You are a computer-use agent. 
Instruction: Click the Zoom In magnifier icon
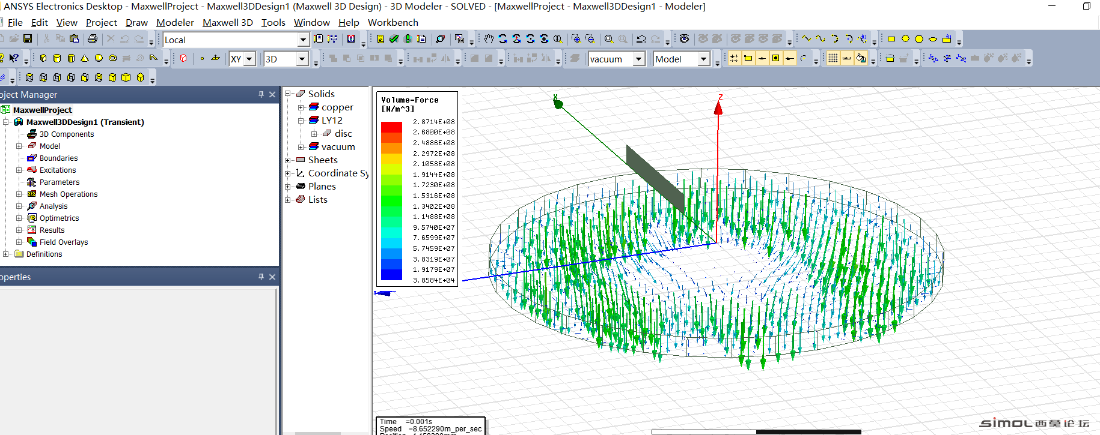click(x=576, y=39)
